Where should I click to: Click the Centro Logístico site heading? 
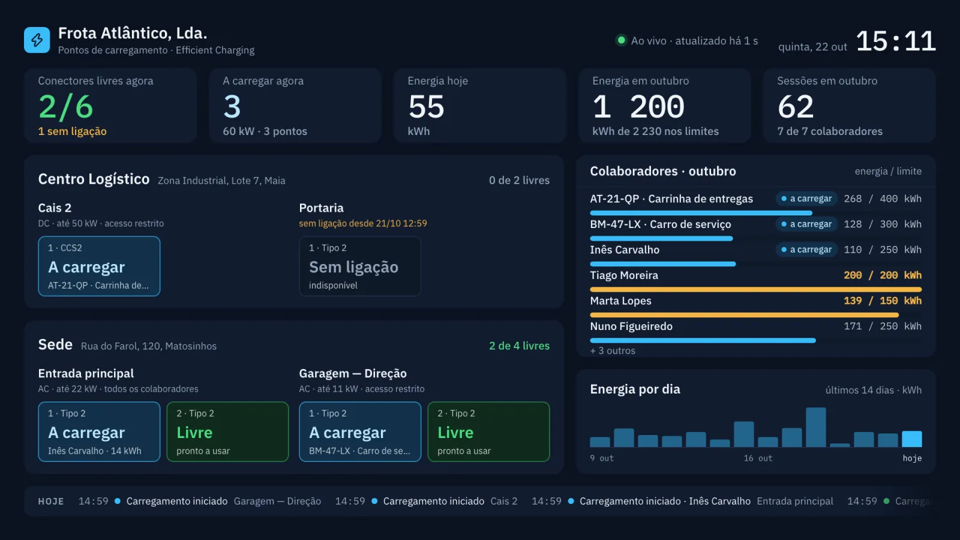click(x=94, y=179)
